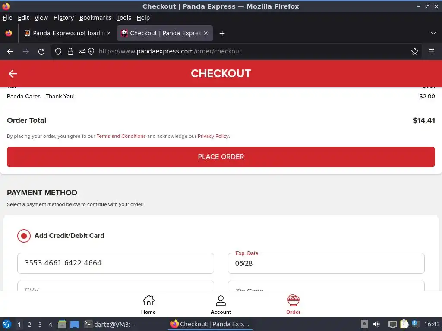Screen dimensions: 442x331
Task: Reload the current page
Action: click(41, 52)
